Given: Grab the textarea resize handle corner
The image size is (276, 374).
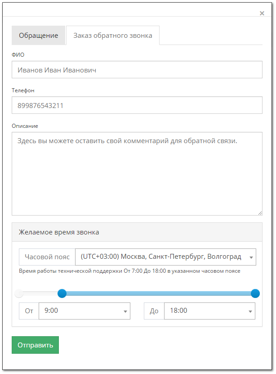Looking at the screenshot, I should coord(260,213).
